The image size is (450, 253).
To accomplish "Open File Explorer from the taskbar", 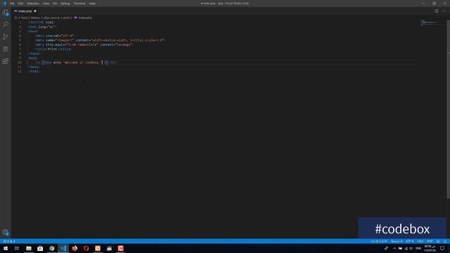I will pos(29,248).
